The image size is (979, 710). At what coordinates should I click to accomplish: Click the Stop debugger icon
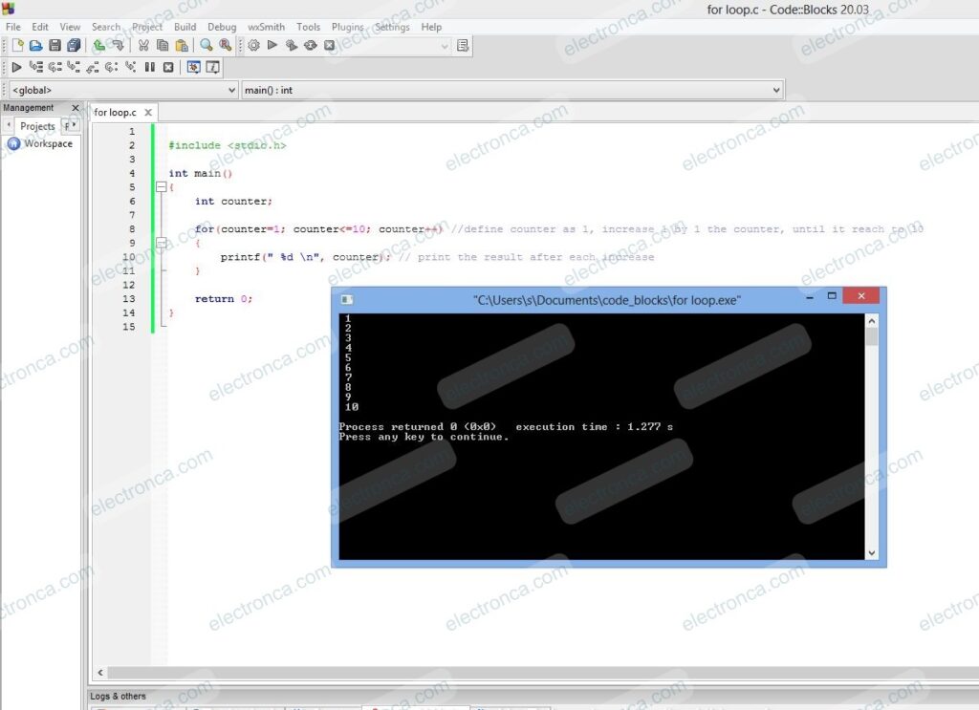pyautogui.click(x=168, y=67)
